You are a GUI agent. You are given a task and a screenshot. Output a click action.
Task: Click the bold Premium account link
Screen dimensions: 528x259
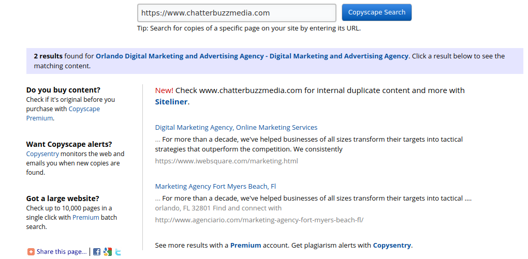[245, 245]
